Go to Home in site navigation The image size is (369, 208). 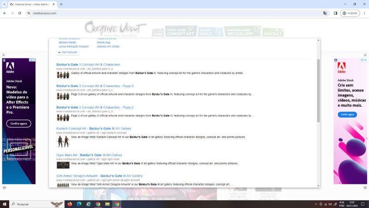click(158, 32)
